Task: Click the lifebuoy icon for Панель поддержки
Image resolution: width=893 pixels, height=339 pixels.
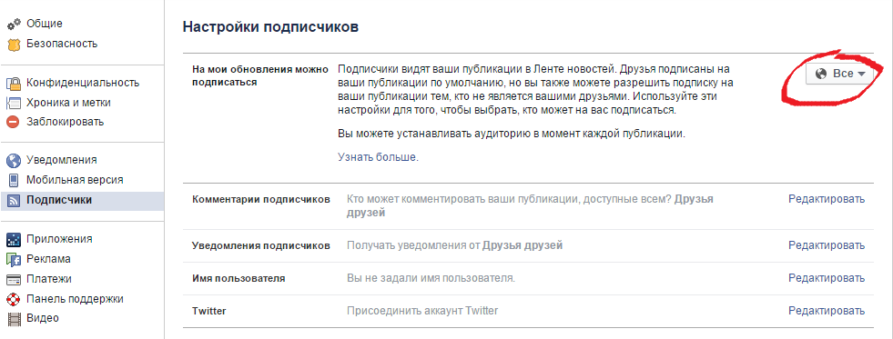Action: click(x=13, y=299)
